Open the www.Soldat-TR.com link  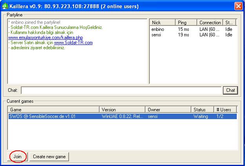tap(73, 43)
